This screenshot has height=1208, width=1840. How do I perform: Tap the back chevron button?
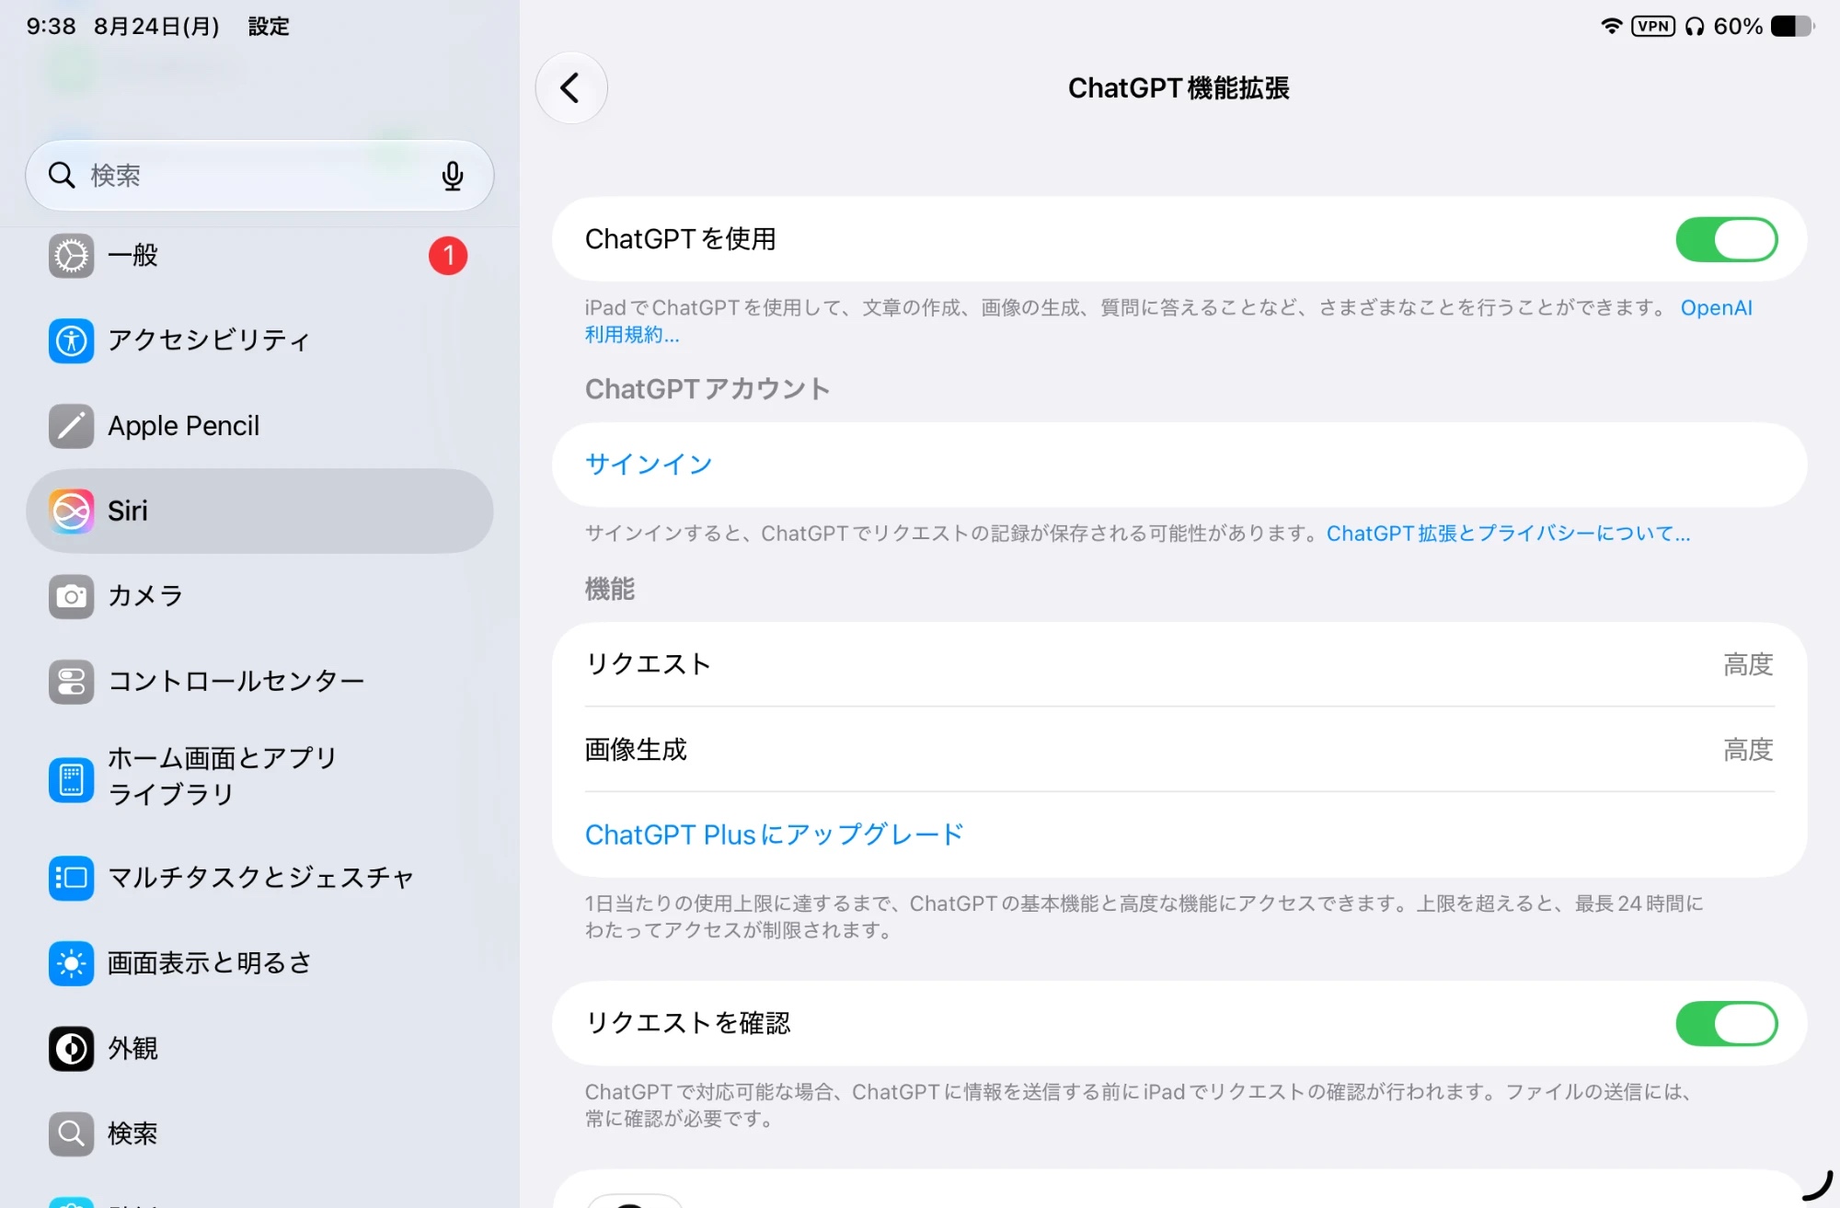[570, 88]
